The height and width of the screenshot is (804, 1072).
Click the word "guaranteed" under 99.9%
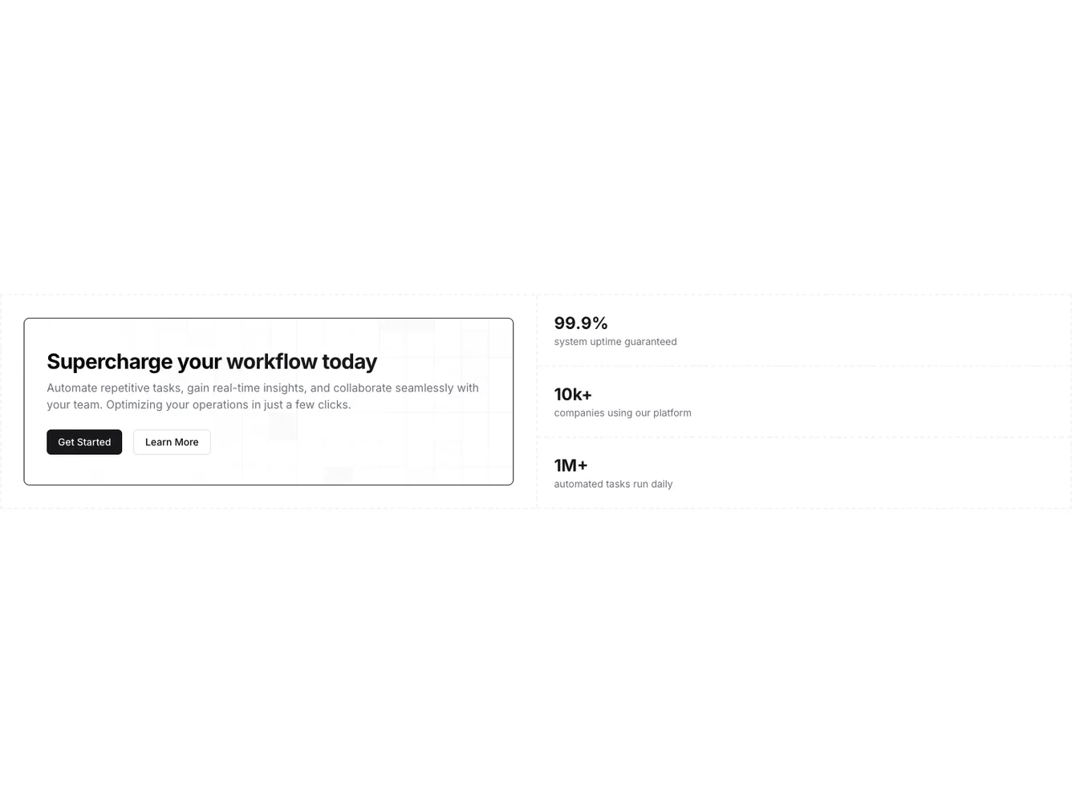point(650,342)
